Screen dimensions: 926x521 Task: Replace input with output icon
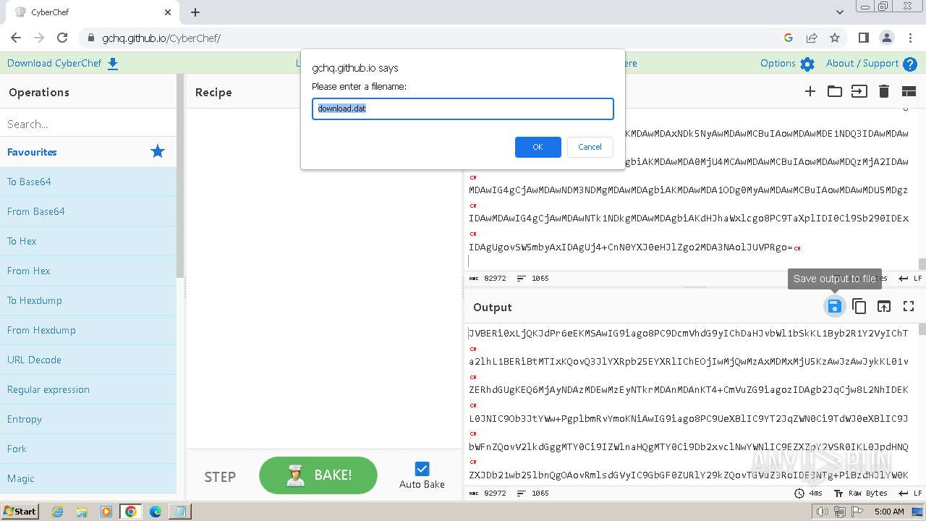[x=884, y=307]
